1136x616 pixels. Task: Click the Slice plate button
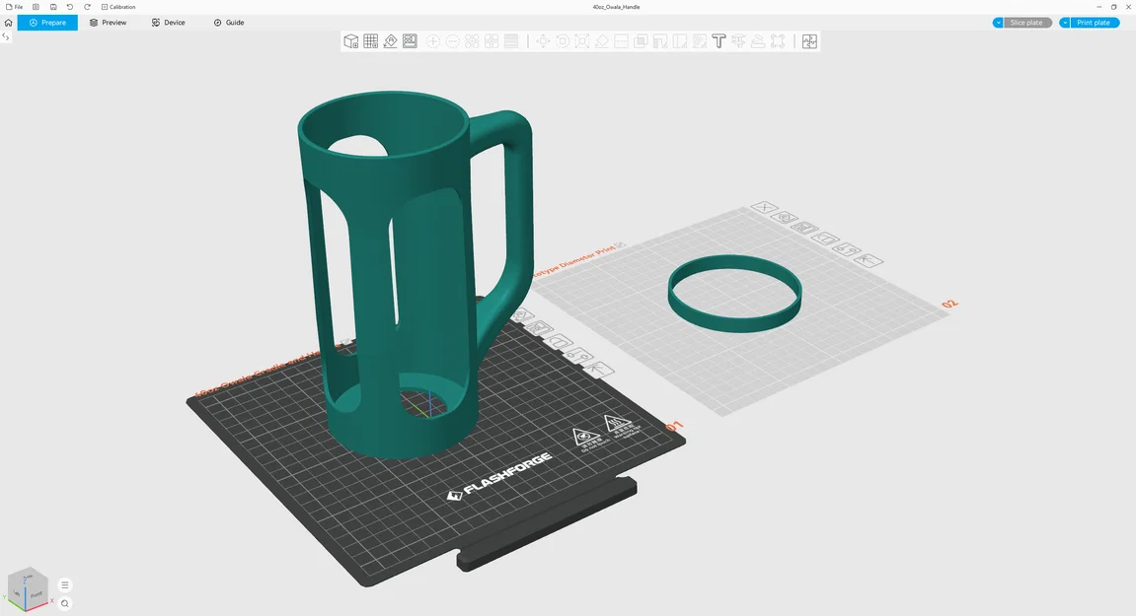(x=1027, y=23)
